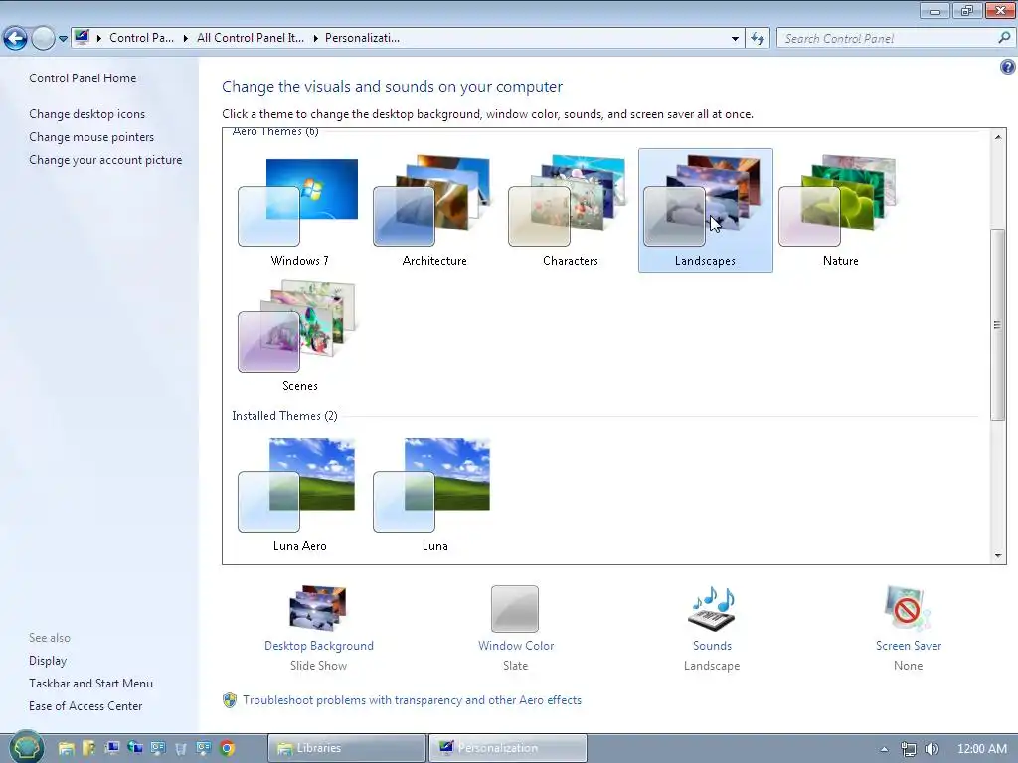Open Screen Saver settings
The width and height of the screenshot is (1018, 763).
[x=908, y=628]
